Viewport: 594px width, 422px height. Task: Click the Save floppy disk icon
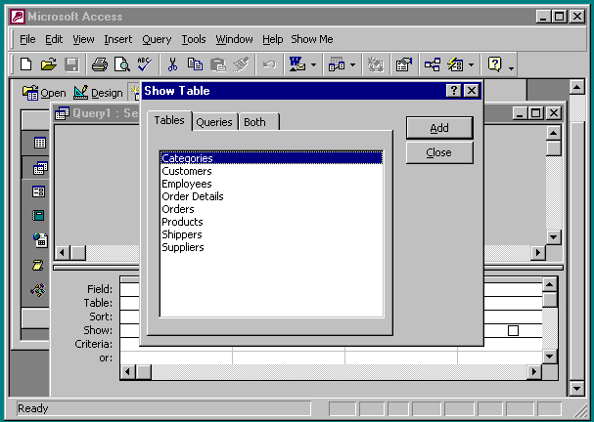click(71, 64)
